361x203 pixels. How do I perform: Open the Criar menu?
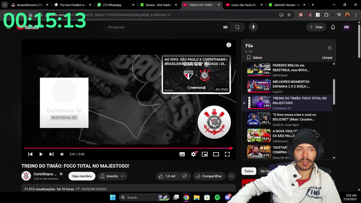click(316, 27)
